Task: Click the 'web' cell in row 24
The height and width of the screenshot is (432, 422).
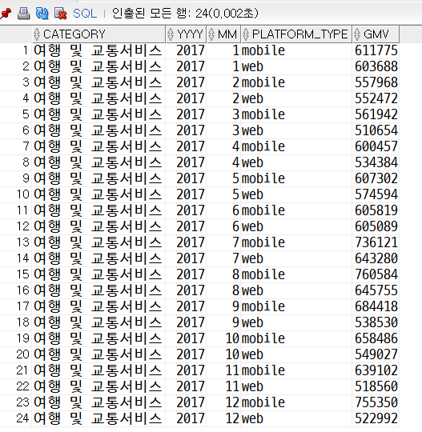Action: pyautogui.click(x=296, y=418)
